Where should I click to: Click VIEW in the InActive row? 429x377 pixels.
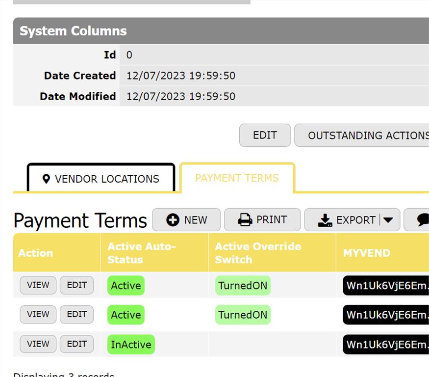click(38, 344)
